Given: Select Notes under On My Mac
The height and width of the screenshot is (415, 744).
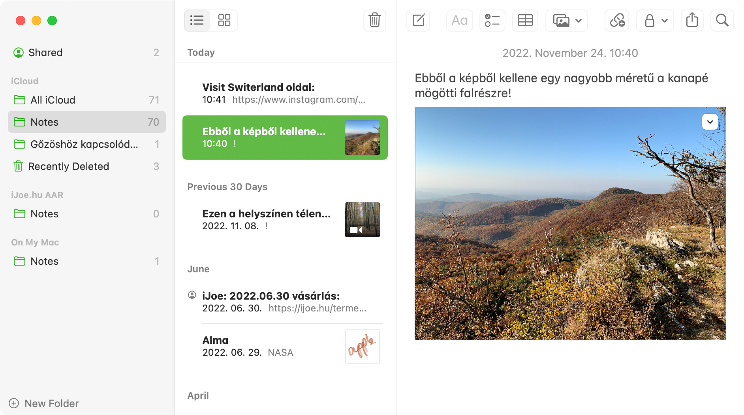Looking at the screenshot, I should pos(87,261).
